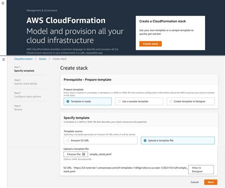Choose Amazon S3 URL as template source
Viewport: 225px width, 188px height.
[x=101, y=140]
